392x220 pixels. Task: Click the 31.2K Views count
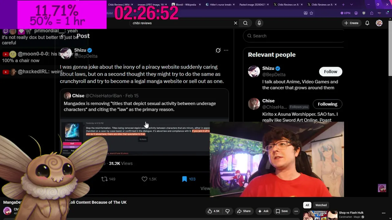tap(121, 163)
